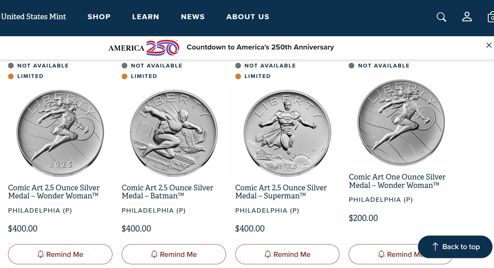This screenshot has height=268, width=494.
Task: Open One Ounce Wonder Woman medal image
Action: pyautogui.click(x=401, y=123)
